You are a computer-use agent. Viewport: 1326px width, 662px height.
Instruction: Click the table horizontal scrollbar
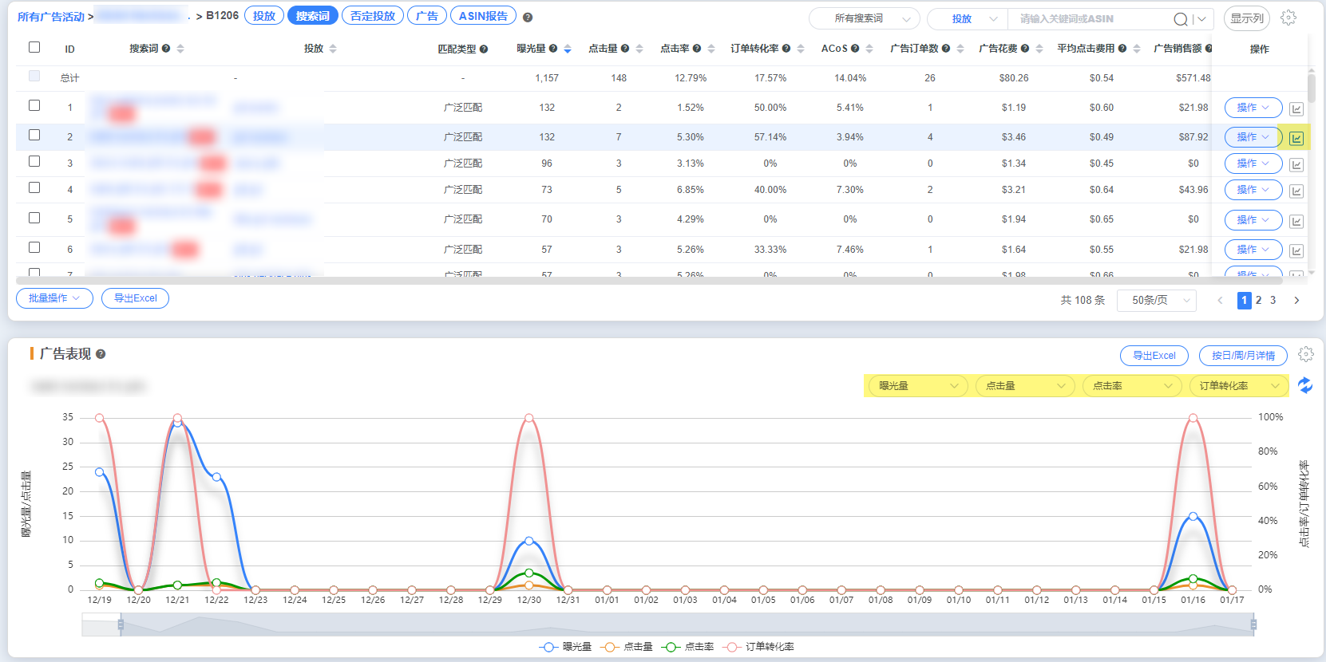tap(649, 281)
